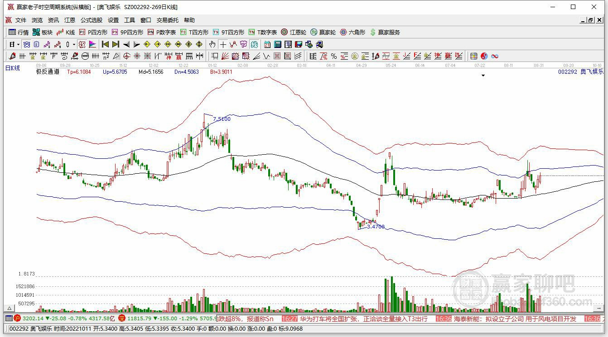Open the 设置 menu
608x337 pixels.
pos(113,20)
